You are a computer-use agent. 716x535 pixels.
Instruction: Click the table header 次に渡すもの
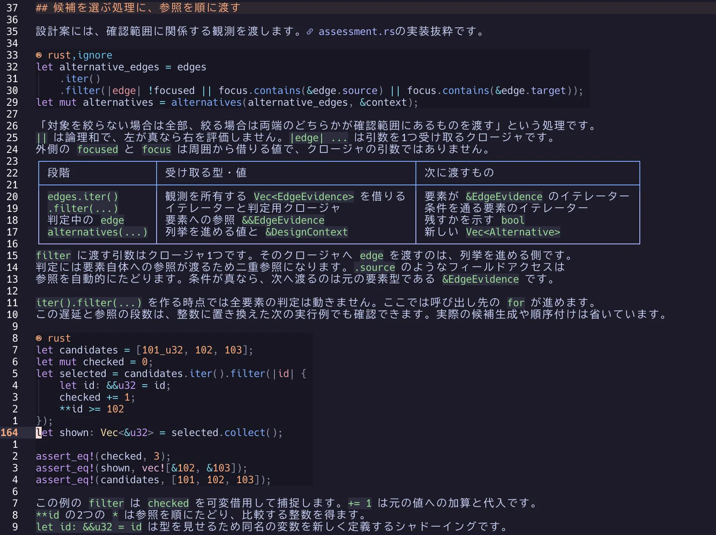click(x=459, y=173)
